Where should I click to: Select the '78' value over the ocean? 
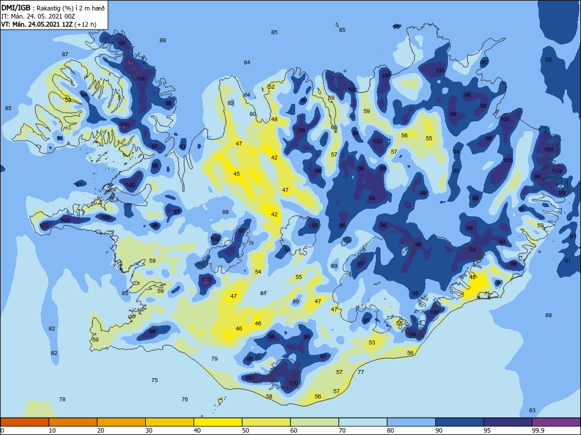coord(62,399)
